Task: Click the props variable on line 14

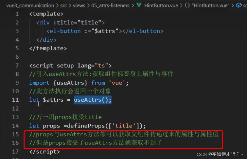Action: click(x=51, y=126)
